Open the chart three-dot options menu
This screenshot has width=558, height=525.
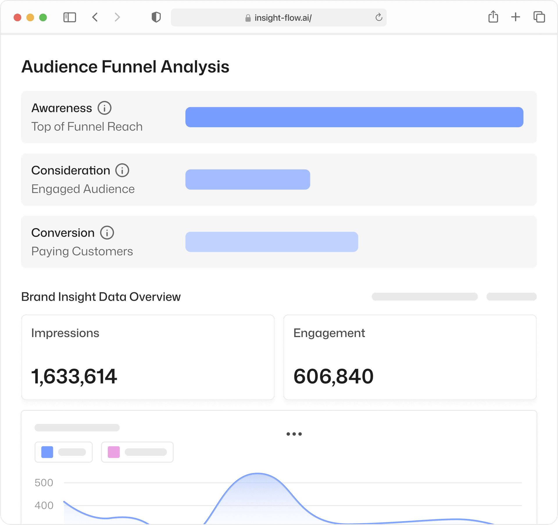(x=294, y=434)
